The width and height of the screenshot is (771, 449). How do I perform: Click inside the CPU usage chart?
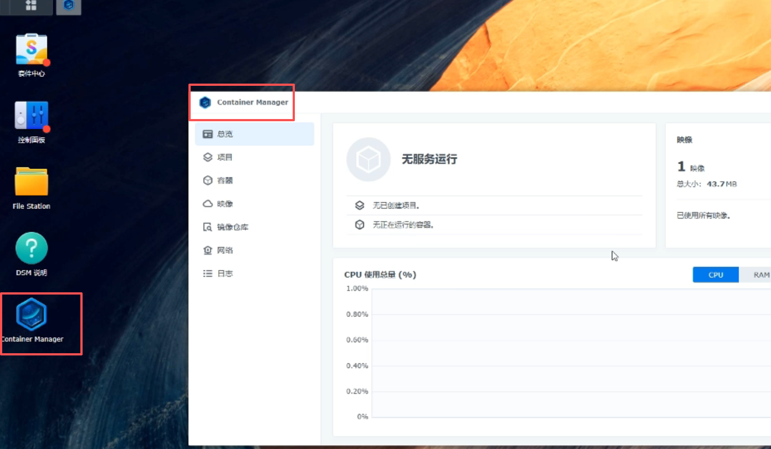click(x=554, y=354)
